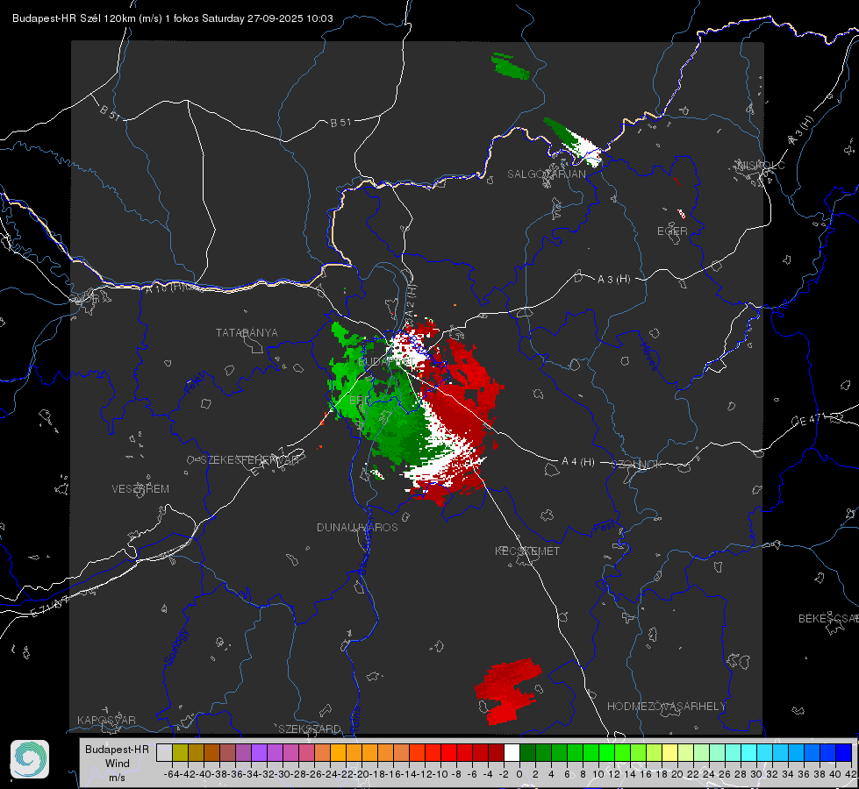Viewport: 859px width, 789px height.
Task: Click the 'A 4 (H)' road label
Action: [578, 462]
